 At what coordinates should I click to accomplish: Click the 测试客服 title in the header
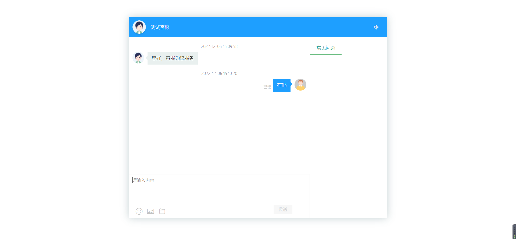(x=160, y=27)
